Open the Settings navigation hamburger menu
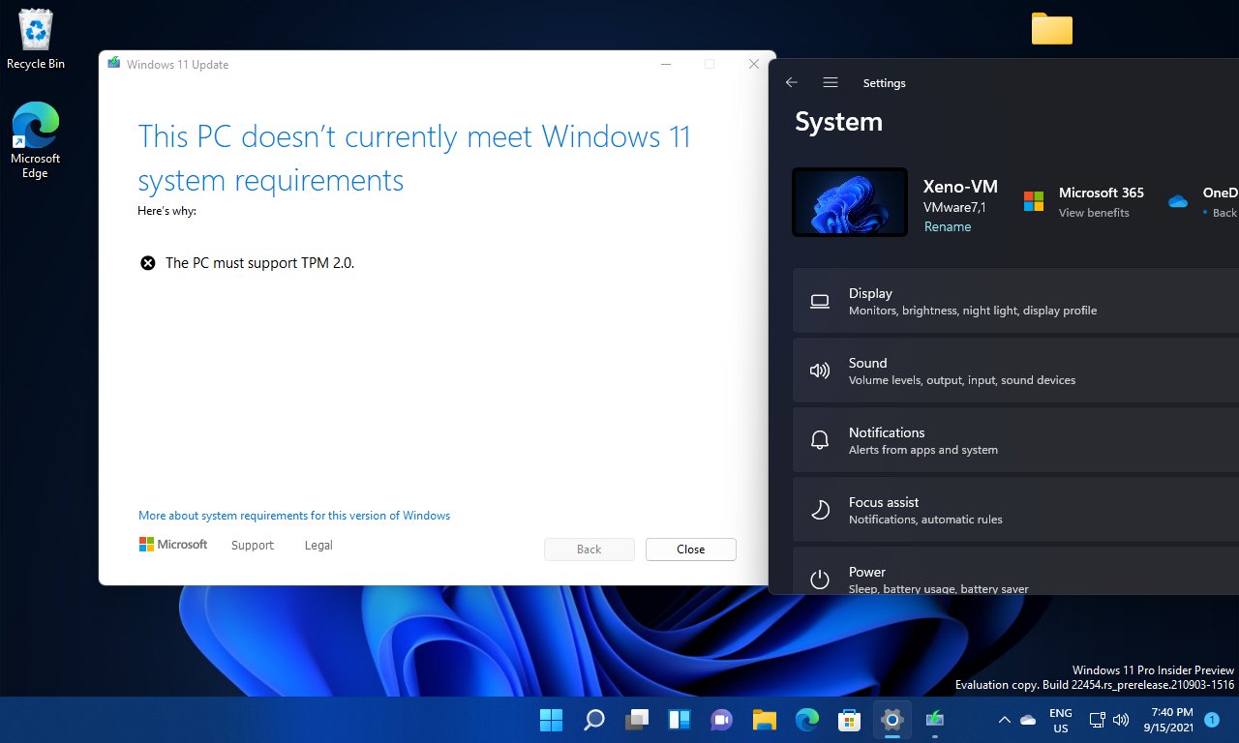This screenshot has height=743, width=1239. tap(830, 82)
